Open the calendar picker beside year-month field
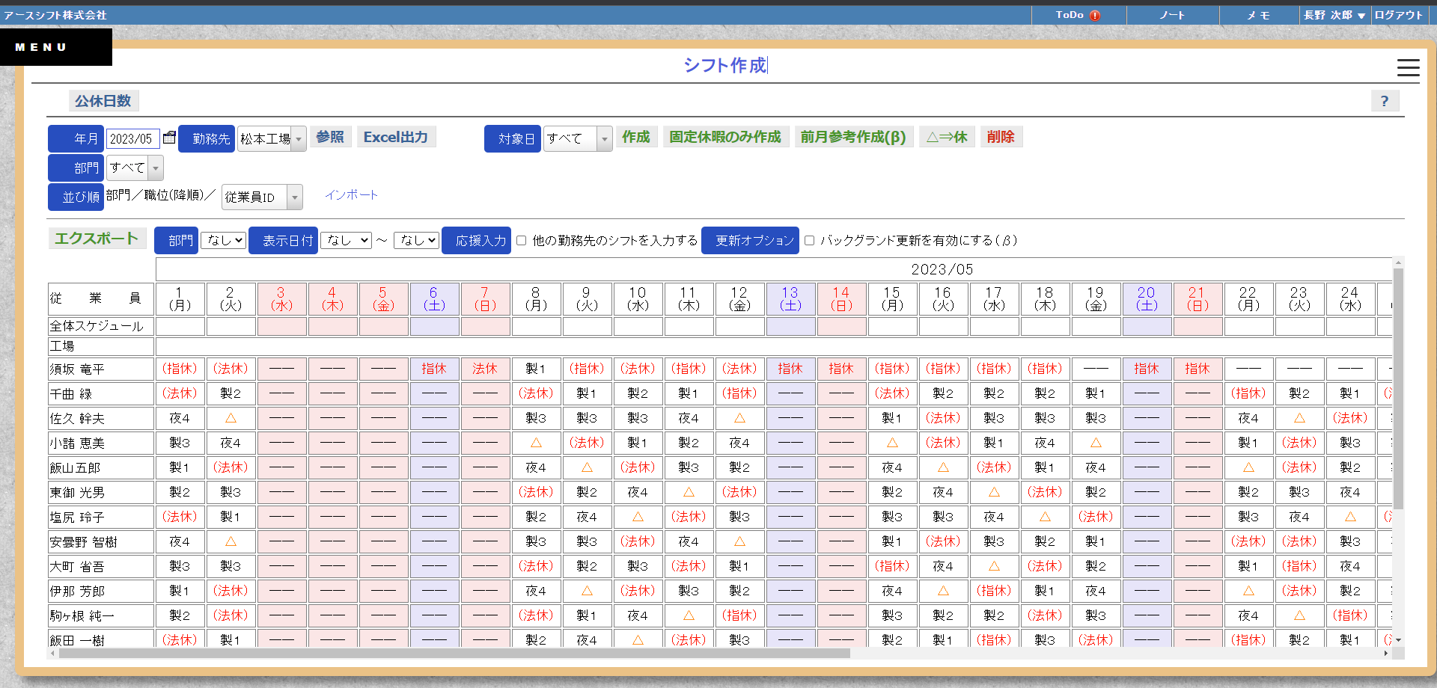This screenshot has width=1437, height=688. (x=169, y=138)
